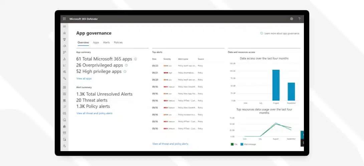Open the warning triangle sidebar icon
The image size is (364, 166).
(x=64, y=59)
